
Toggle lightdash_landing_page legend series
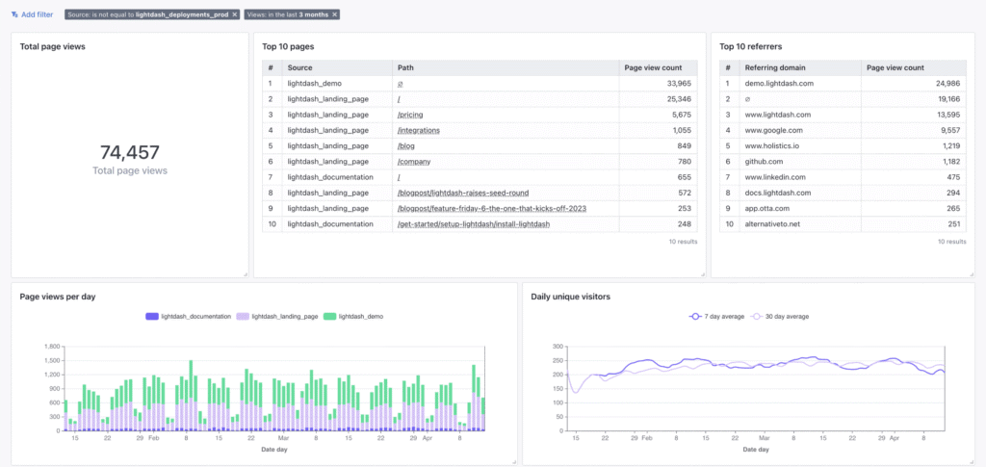[279, 316]
